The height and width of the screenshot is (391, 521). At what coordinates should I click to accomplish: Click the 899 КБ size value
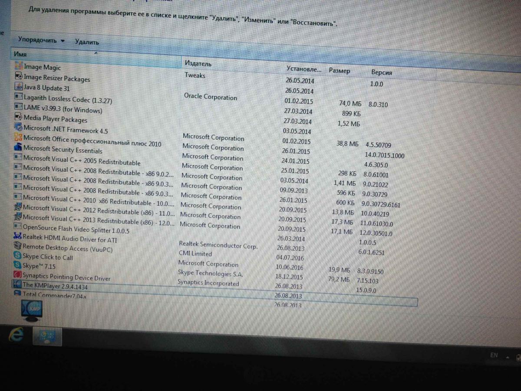tap(351, 114)
